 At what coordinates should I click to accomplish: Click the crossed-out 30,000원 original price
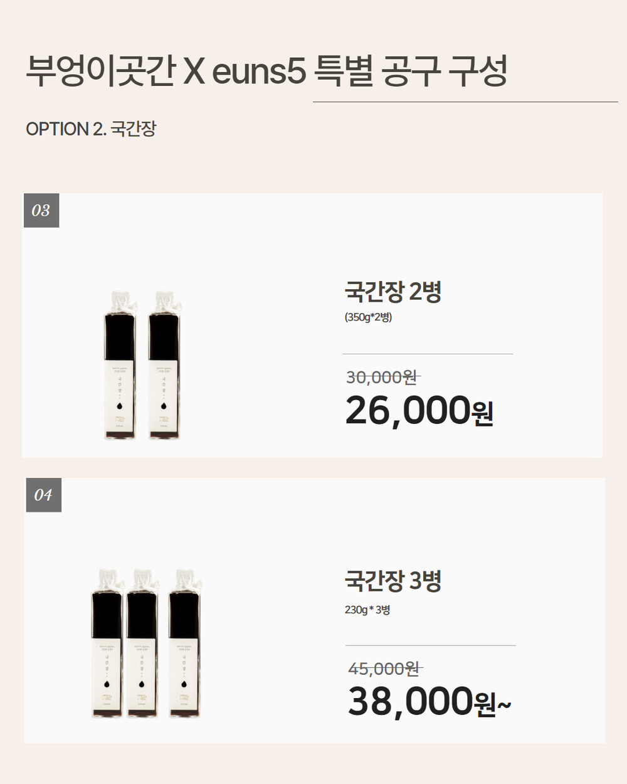382,377
